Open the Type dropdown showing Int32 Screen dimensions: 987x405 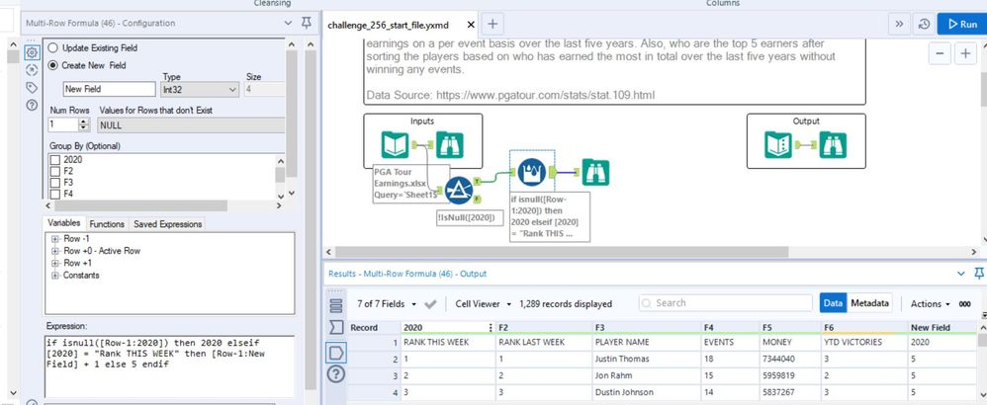[x=199, y=90]
